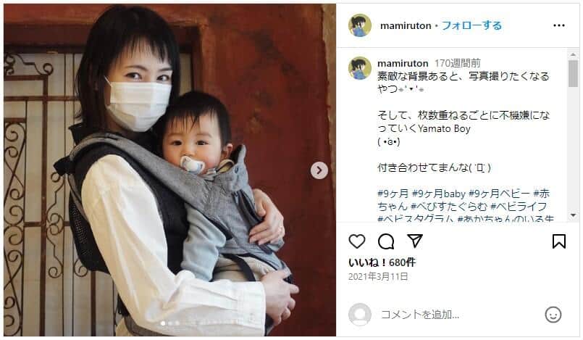This screenshot has height=340, width=583.
Task: Open comments via speech bubble icon
Action: click(x=386, y=241)
